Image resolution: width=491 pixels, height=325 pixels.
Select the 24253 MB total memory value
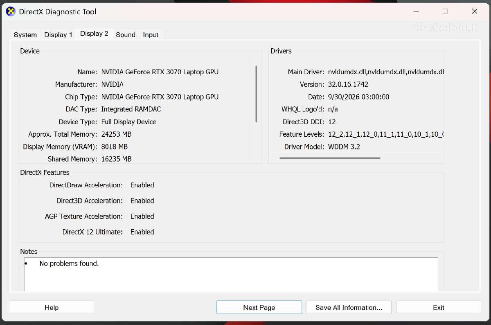[x=116, y=134]
